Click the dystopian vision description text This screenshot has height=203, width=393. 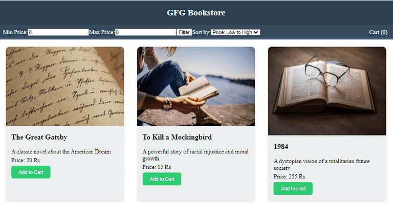click(x=321, y=165)
